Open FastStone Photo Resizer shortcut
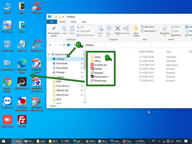Viewport: 192px width, 144px height. (x=22, y=104)
